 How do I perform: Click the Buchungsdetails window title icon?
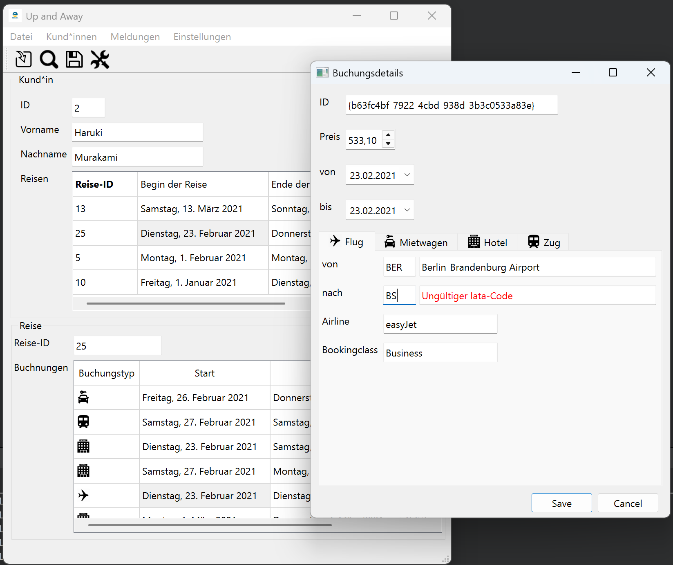322,73
